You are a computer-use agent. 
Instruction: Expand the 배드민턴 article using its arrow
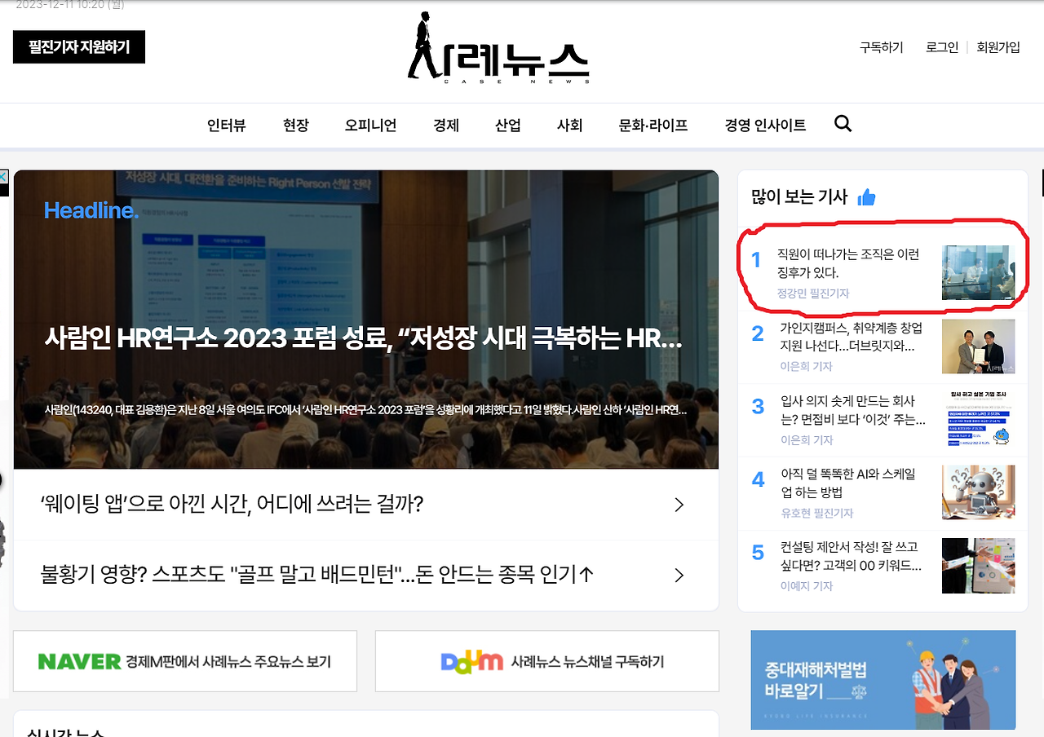[x=678, y=575]
